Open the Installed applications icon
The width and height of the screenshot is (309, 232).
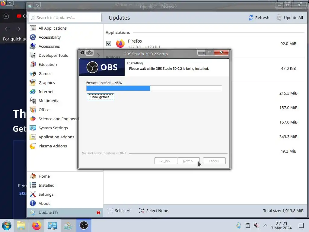pyautogui.click(x=33, y=185)
